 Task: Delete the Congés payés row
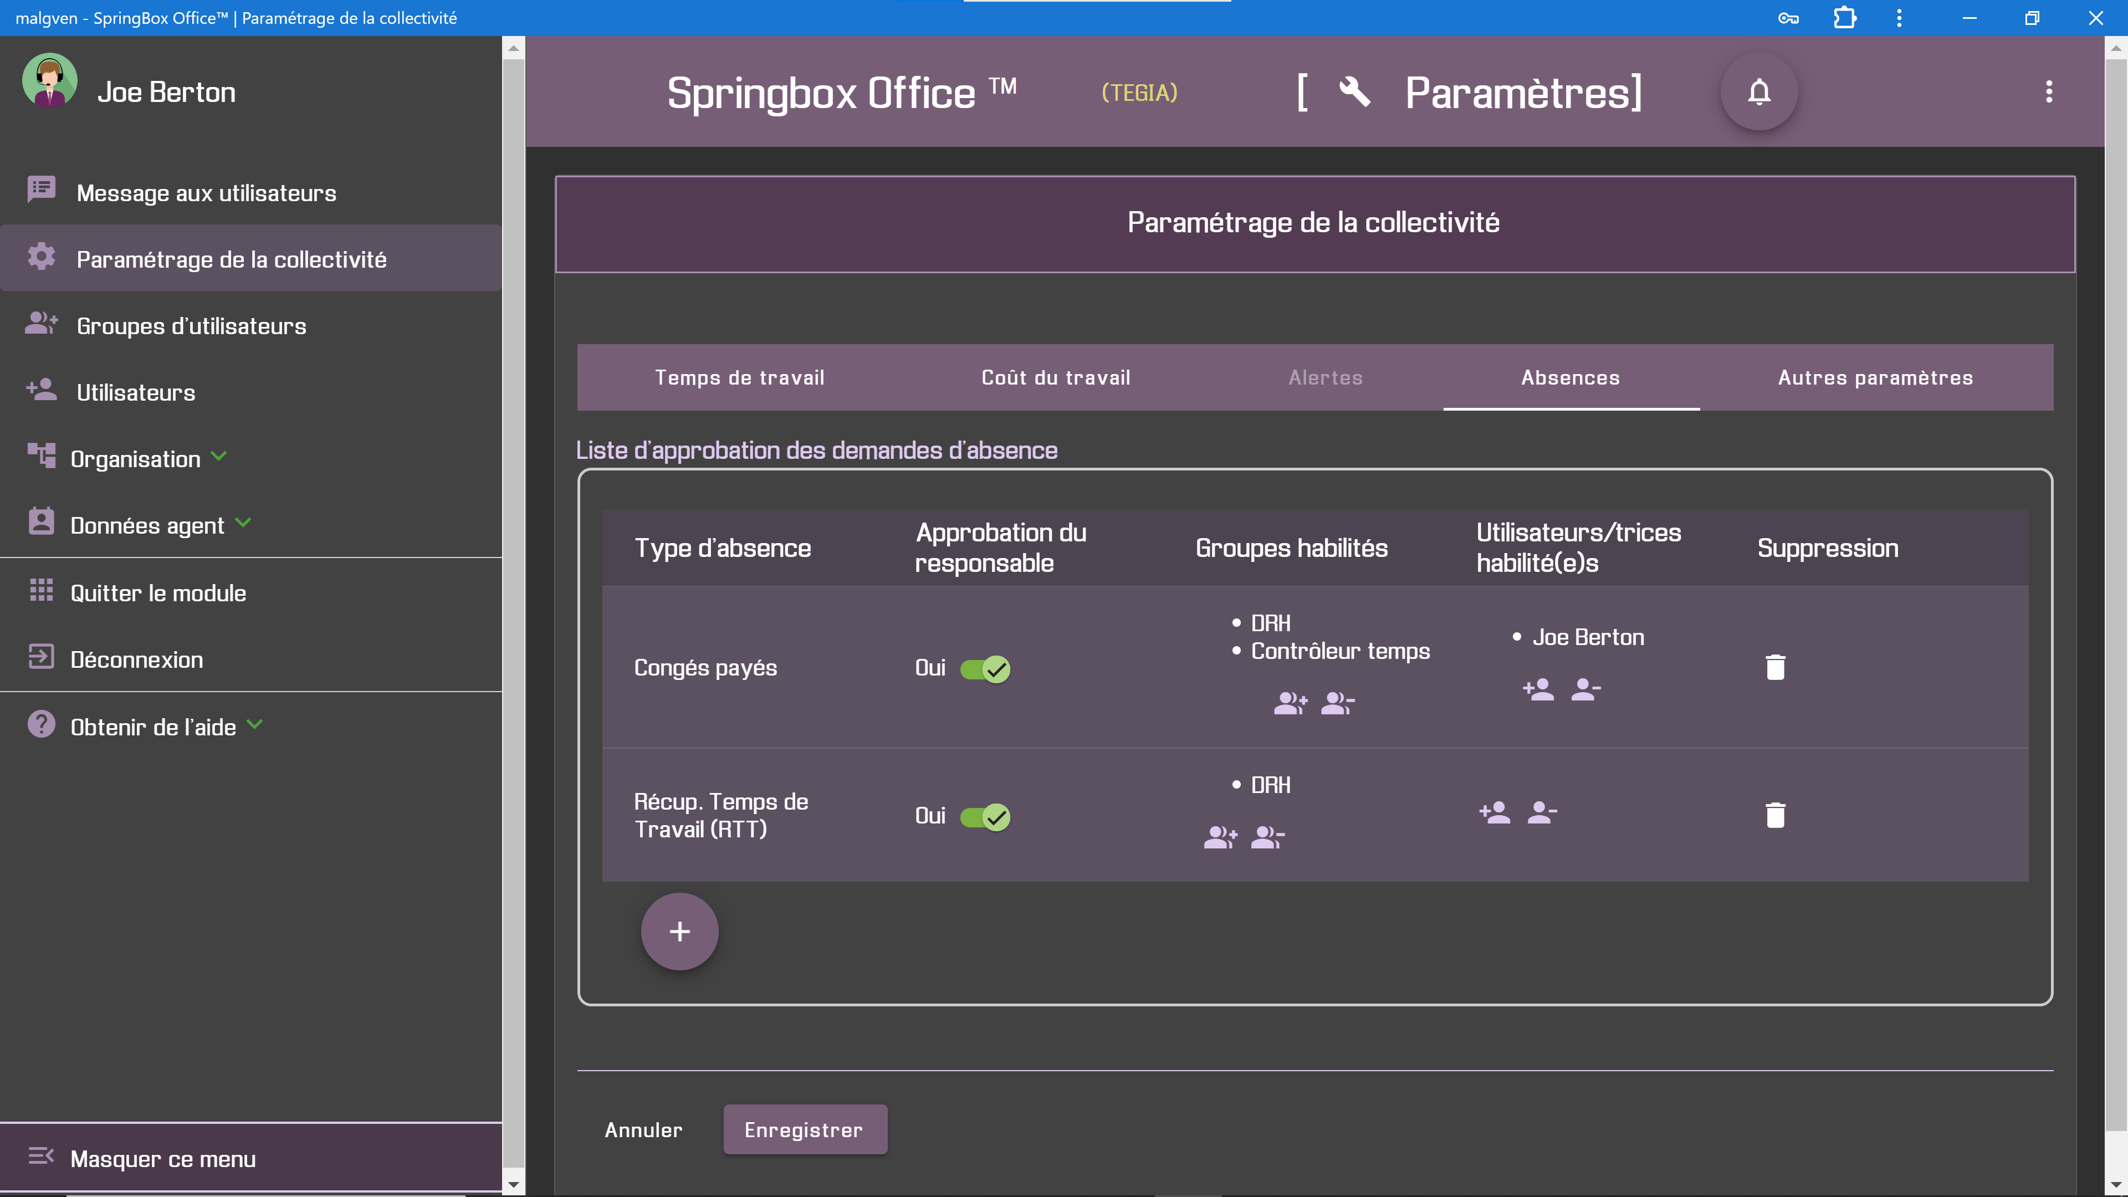coord(1775,667)
